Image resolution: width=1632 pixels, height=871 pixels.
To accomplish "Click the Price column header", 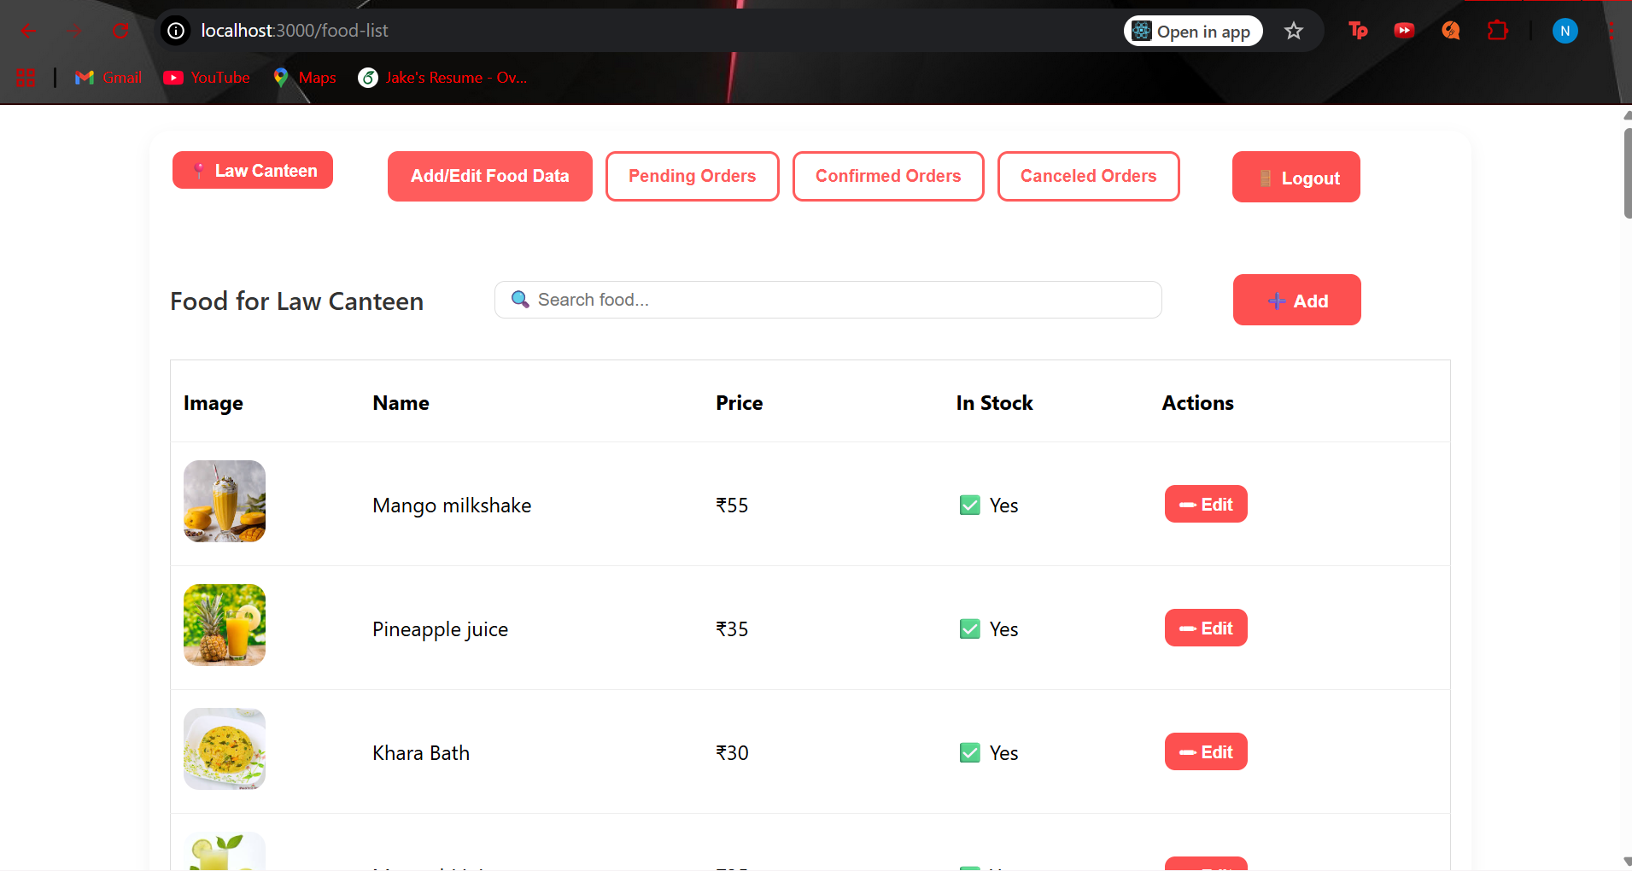I will coord(740,403).
